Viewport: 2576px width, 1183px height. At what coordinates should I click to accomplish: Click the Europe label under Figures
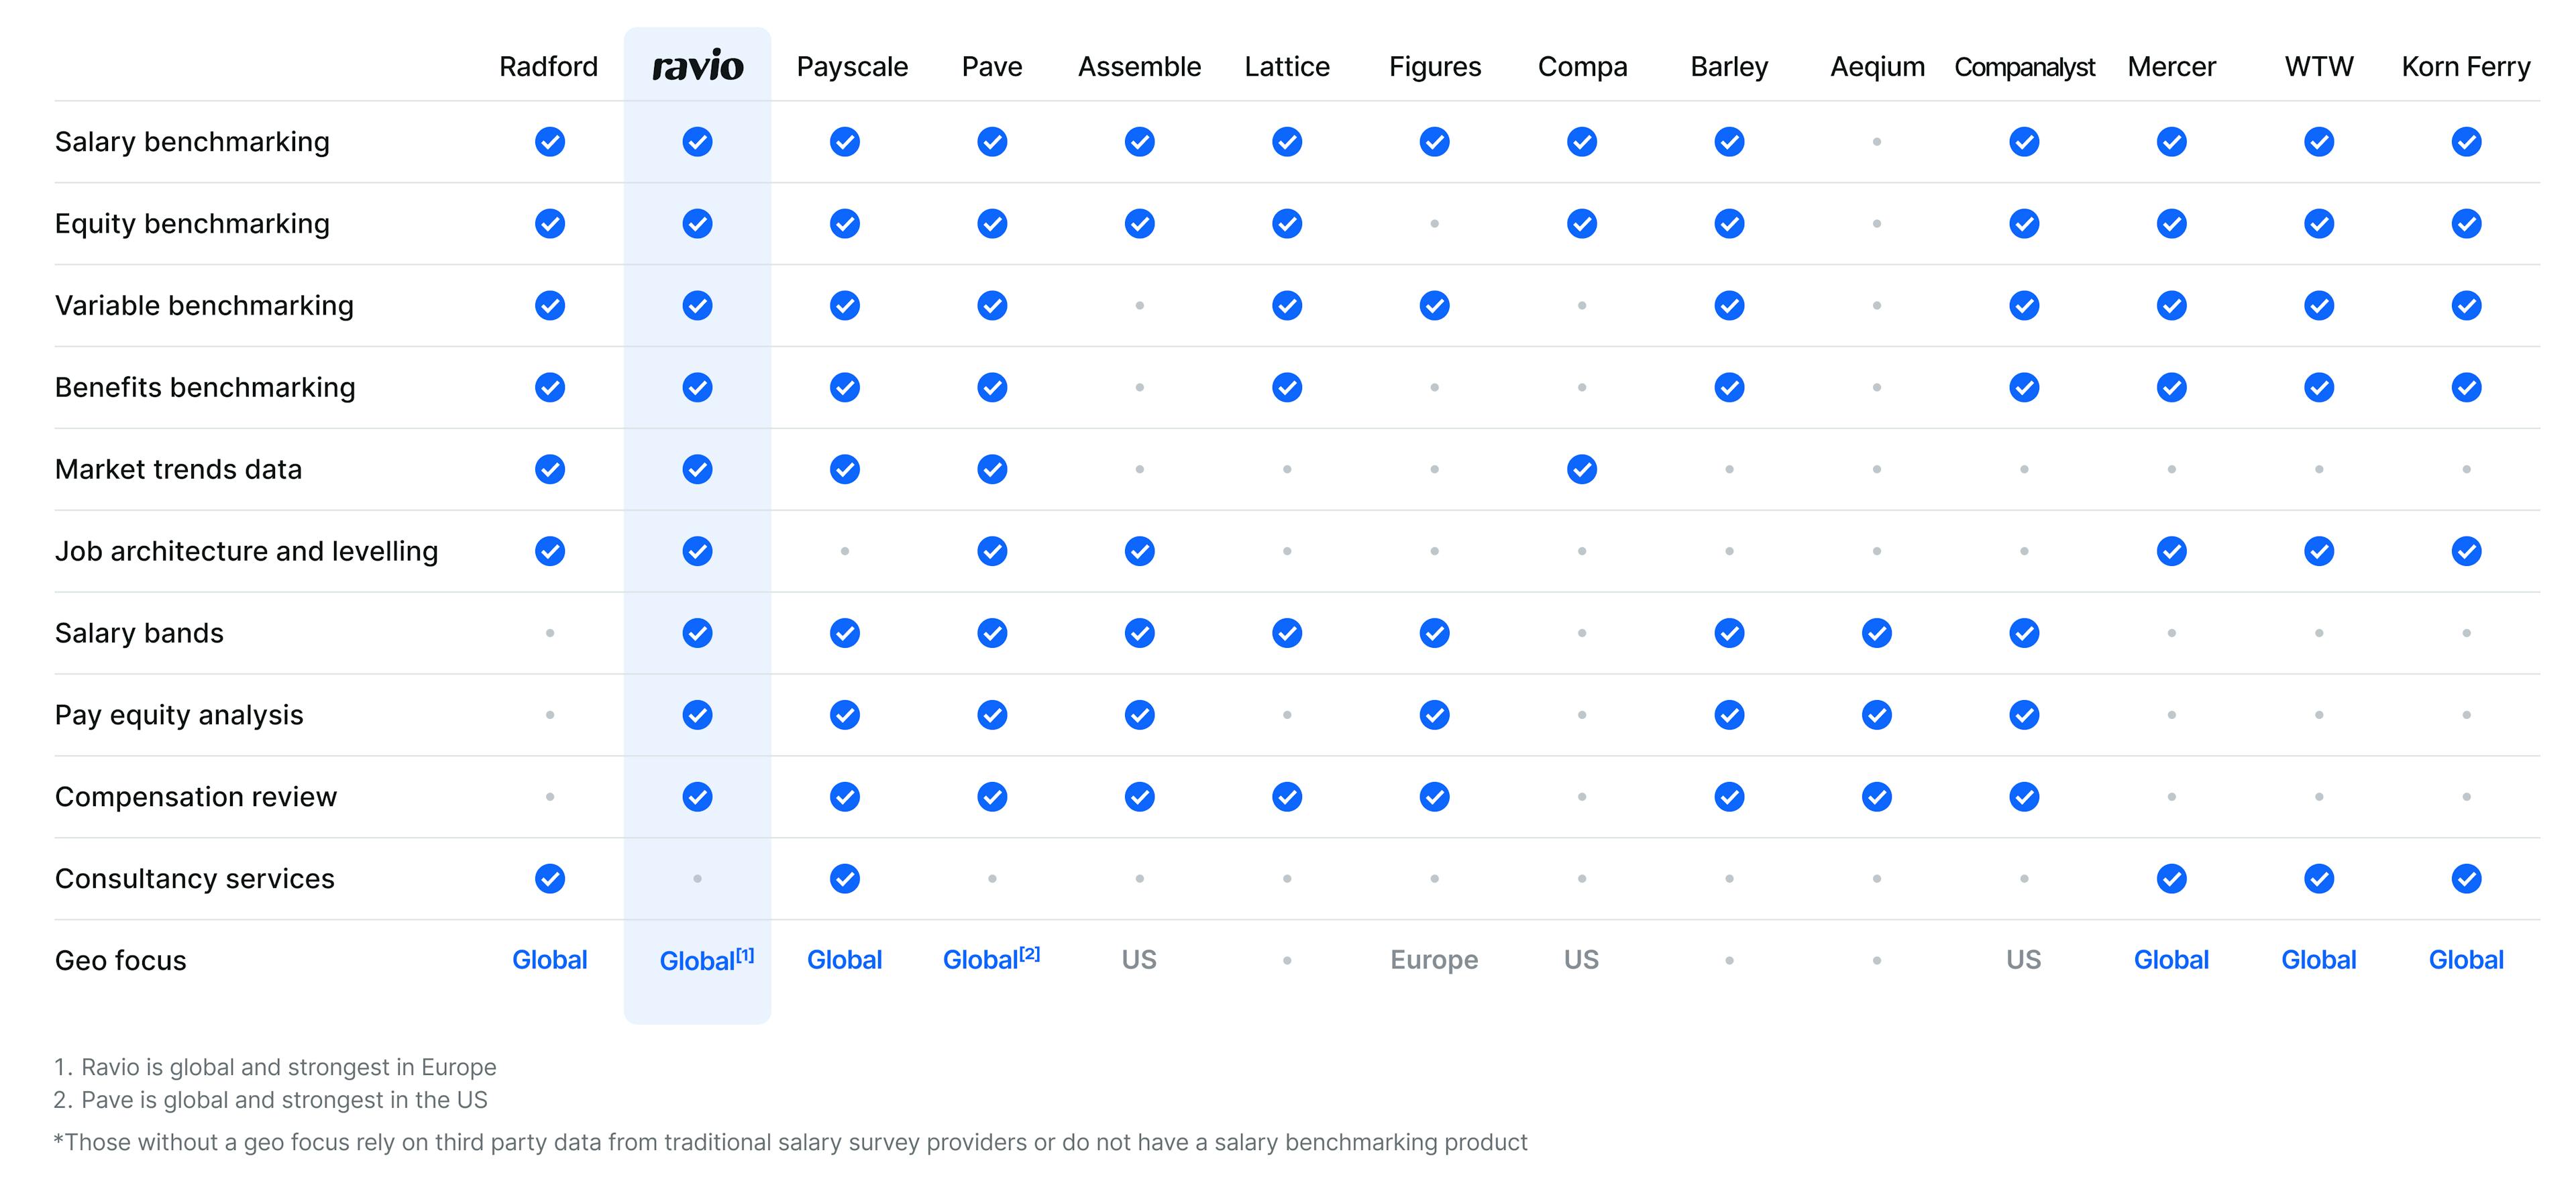1433,960
